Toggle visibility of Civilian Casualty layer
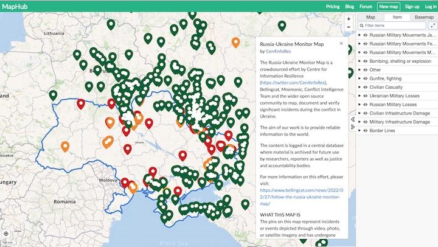The width and height of the screenshot is (438, 247). point(364,88)
